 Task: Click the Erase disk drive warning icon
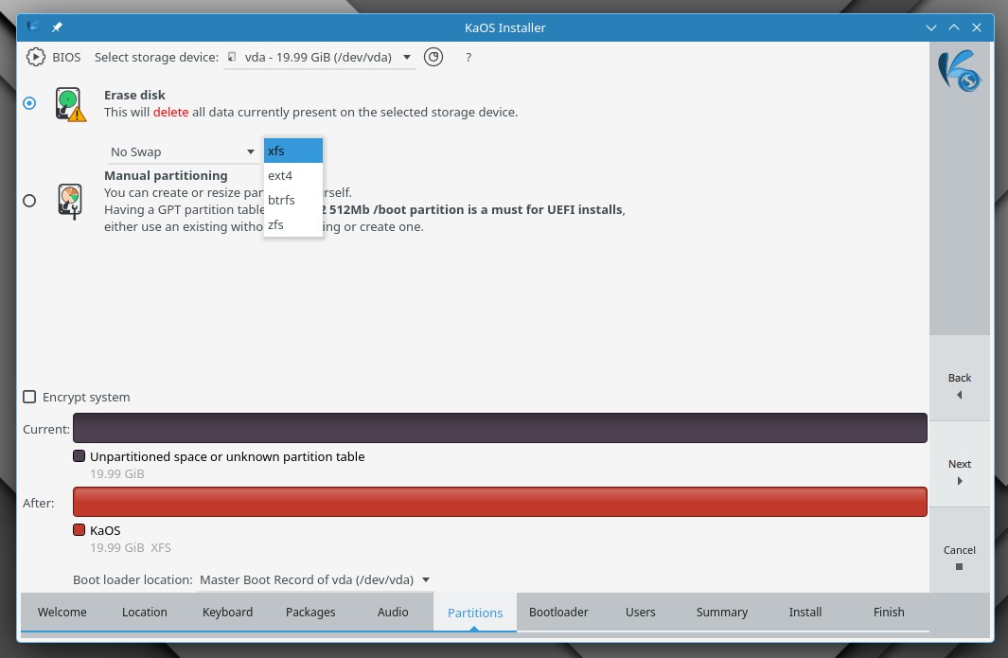tap(70, 104)
